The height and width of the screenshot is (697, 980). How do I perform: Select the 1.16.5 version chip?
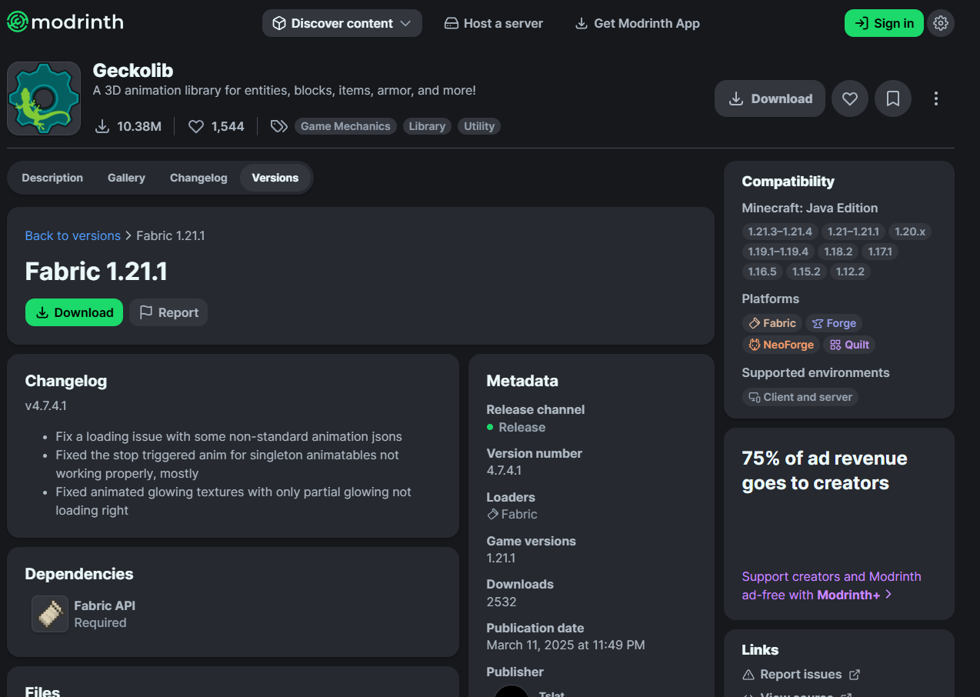[762, 272]
